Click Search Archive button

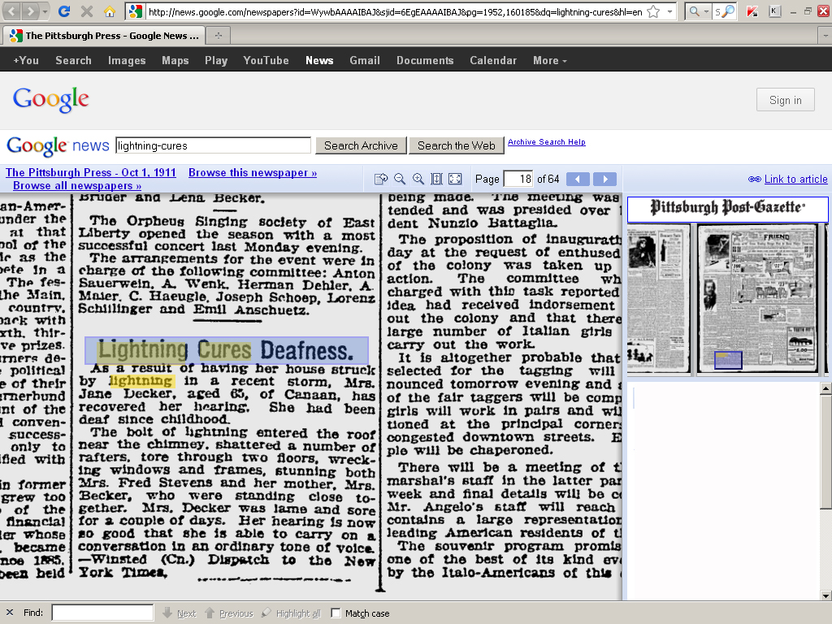point(361,145)
